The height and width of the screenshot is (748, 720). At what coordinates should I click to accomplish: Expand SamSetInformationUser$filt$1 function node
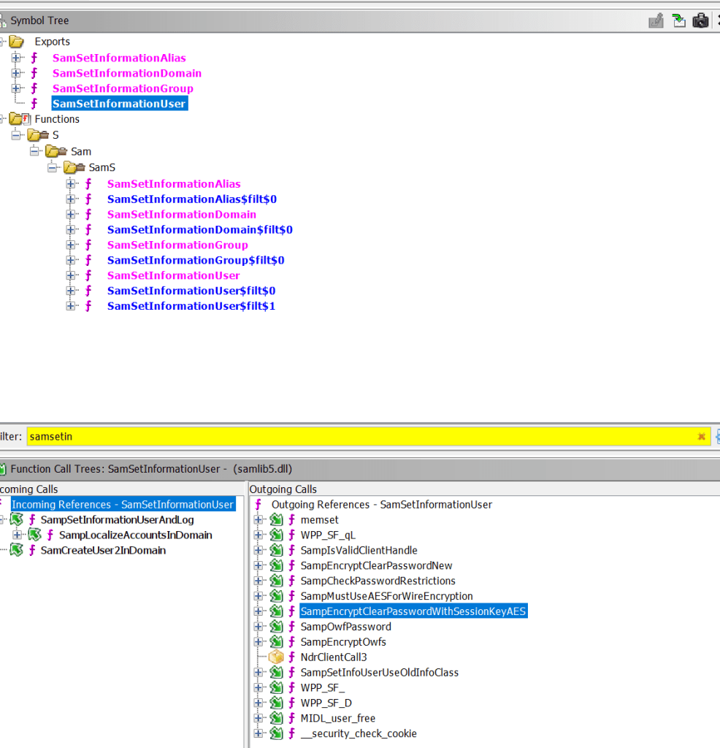coord(71,306)
